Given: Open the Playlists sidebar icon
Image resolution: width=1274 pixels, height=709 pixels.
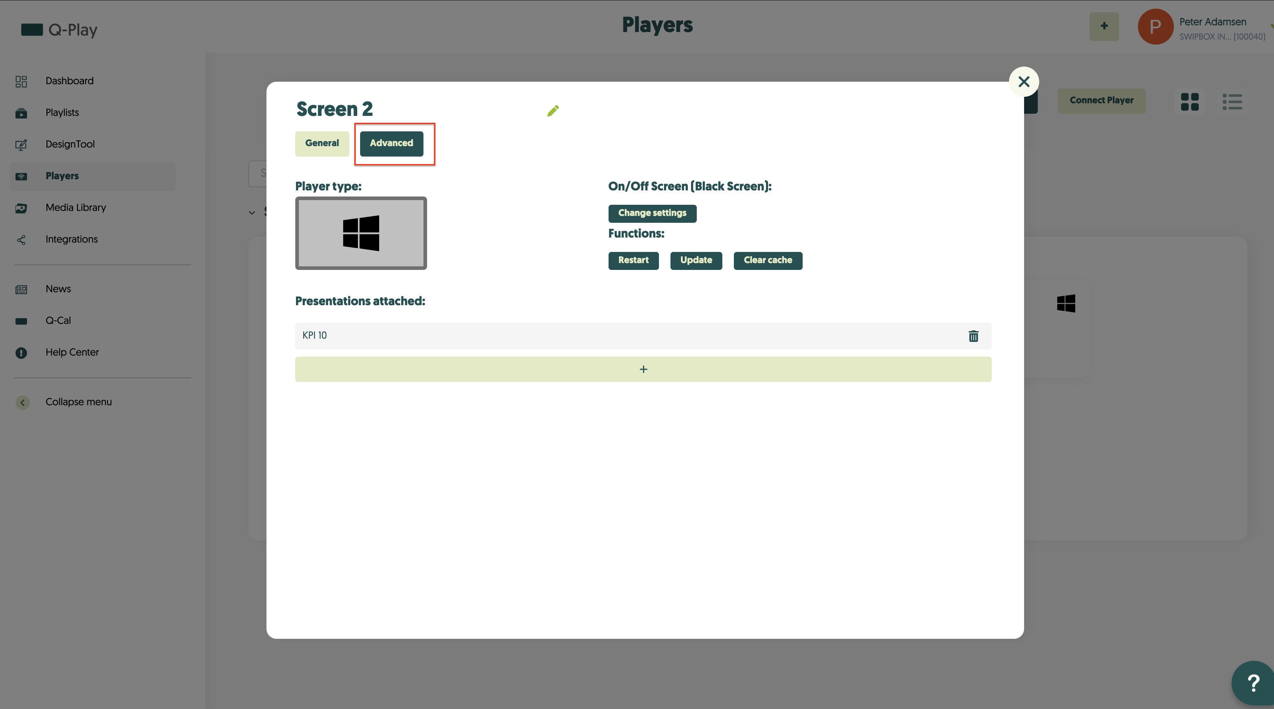Looking at the screenshot, I should tap(21, 113).
